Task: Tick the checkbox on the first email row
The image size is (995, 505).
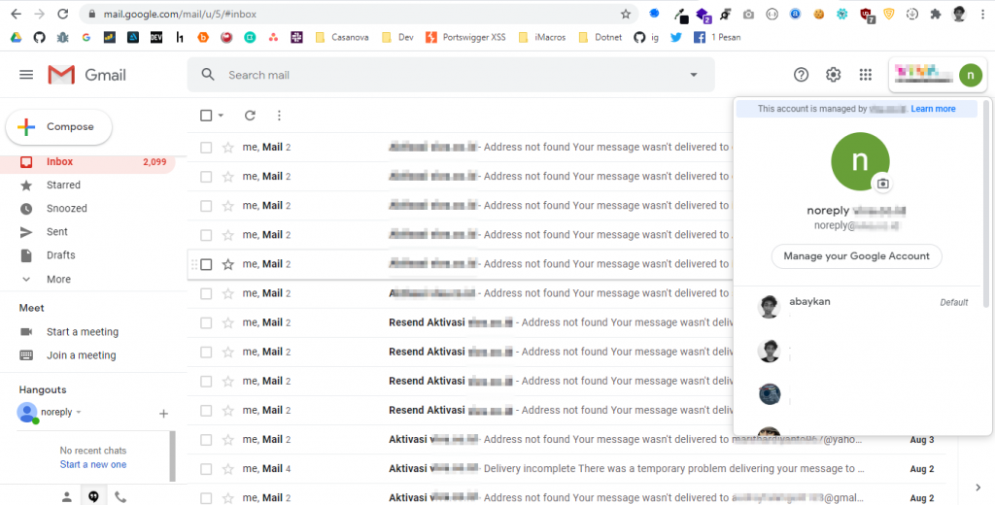Action: click(x=206, y=148)
